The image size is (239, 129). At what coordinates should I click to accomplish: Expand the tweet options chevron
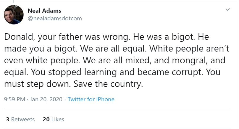pos(227,10)
